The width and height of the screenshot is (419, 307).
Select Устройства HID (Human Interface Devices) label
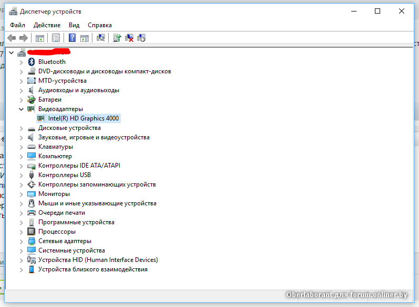[98, 260]
